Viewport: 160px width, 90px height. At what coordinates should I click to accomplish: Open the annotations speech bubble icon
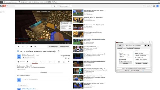tap(31, 47)
